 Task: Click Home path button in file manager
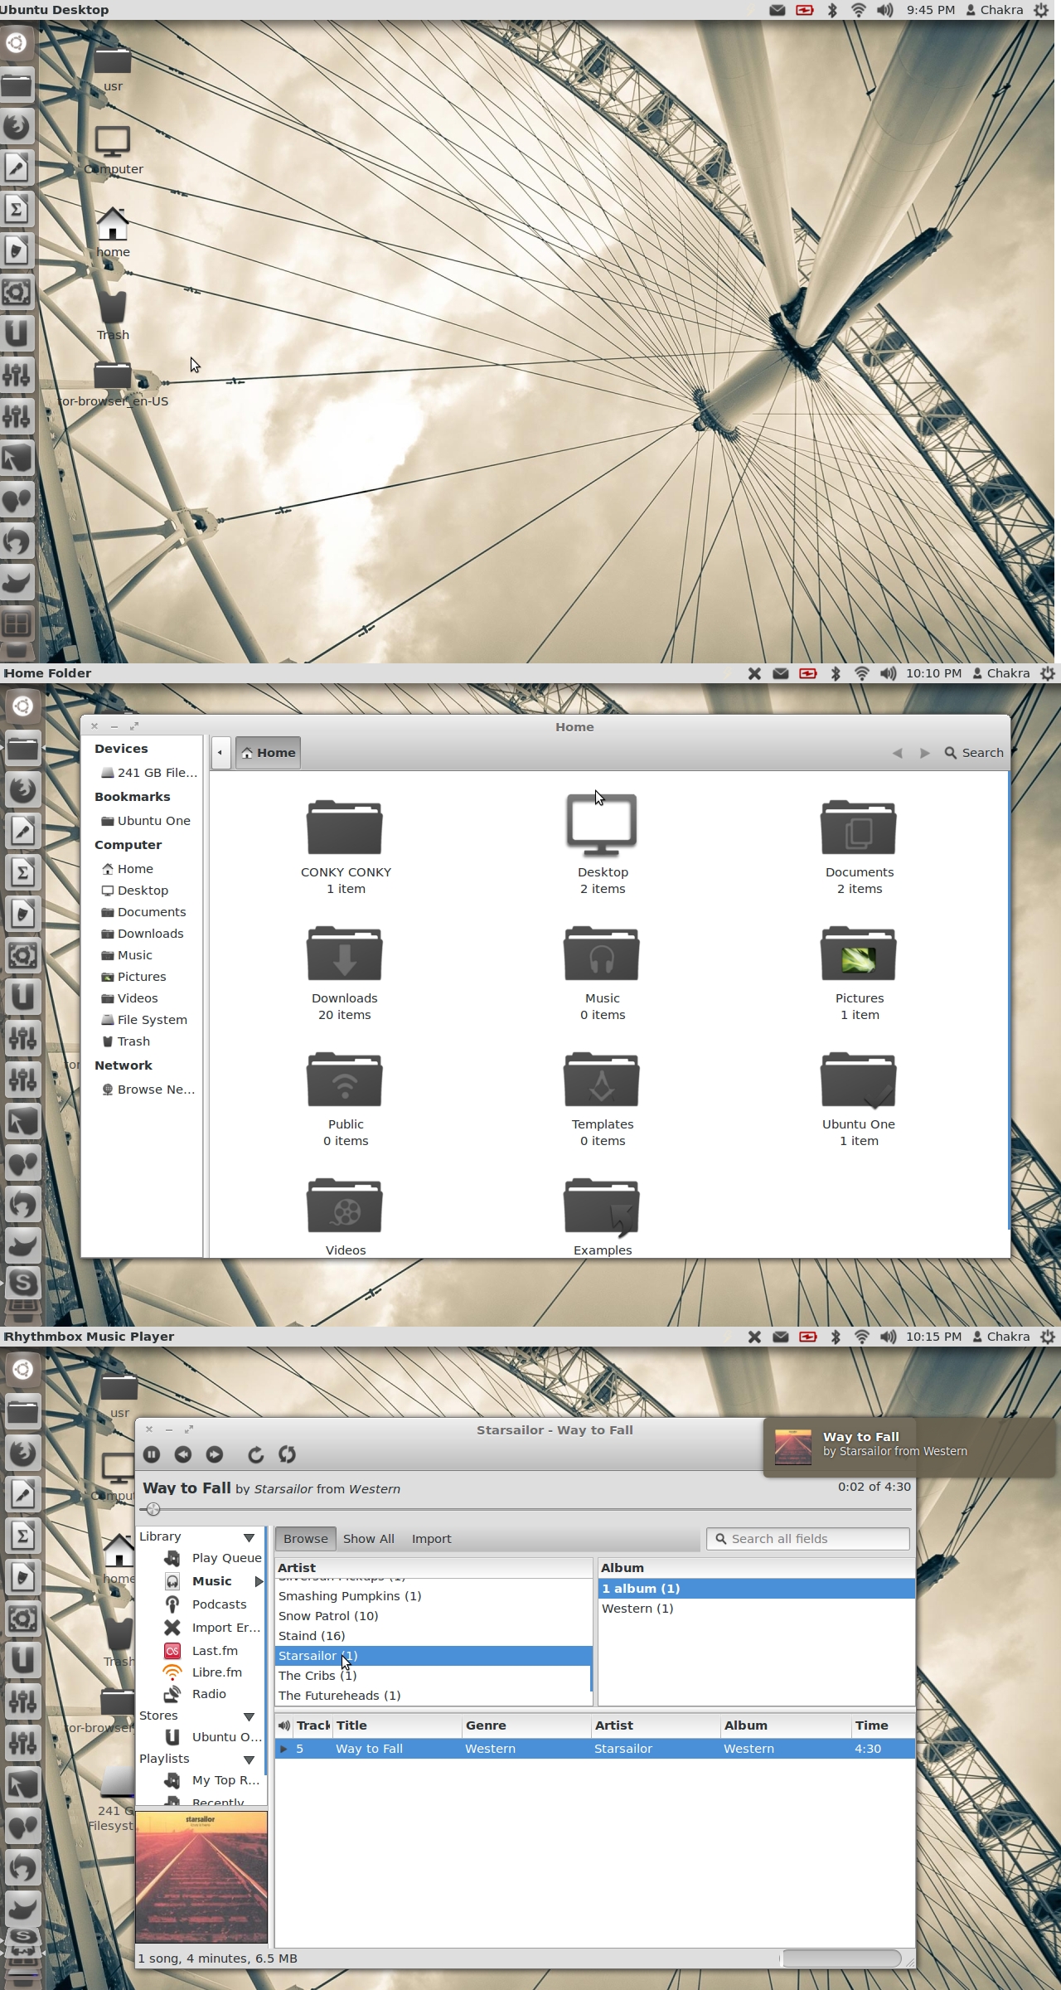268,753
